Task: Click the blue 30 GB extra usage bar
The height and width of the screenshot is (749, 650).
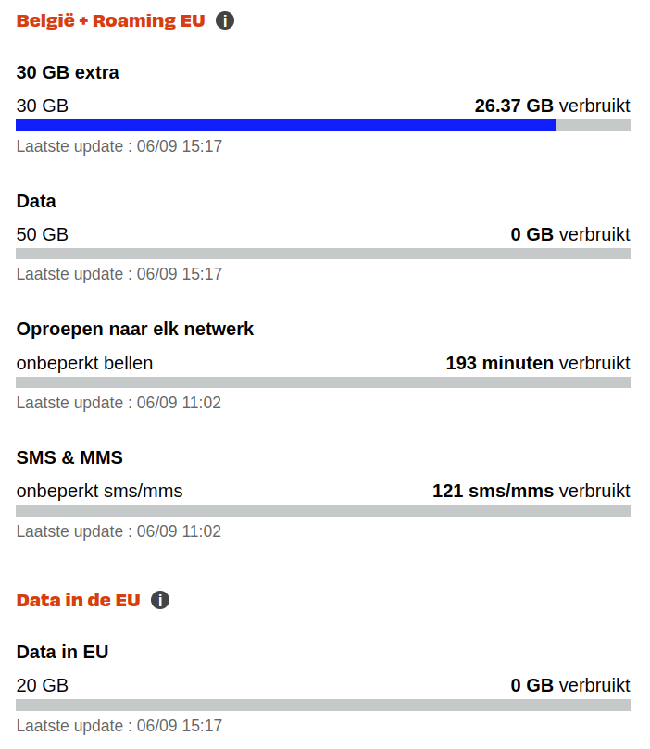Action: pyautogui.click(x=285, y=126)
